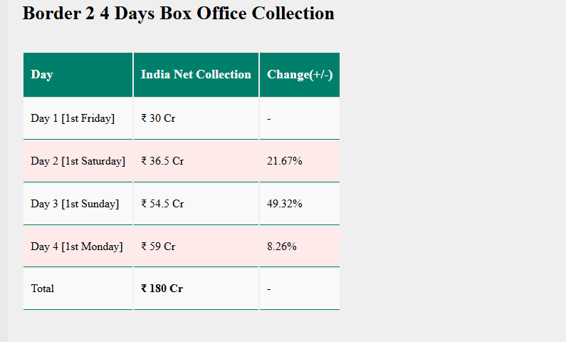Select the bold ₹ 180 Cr total

point(162,289)
